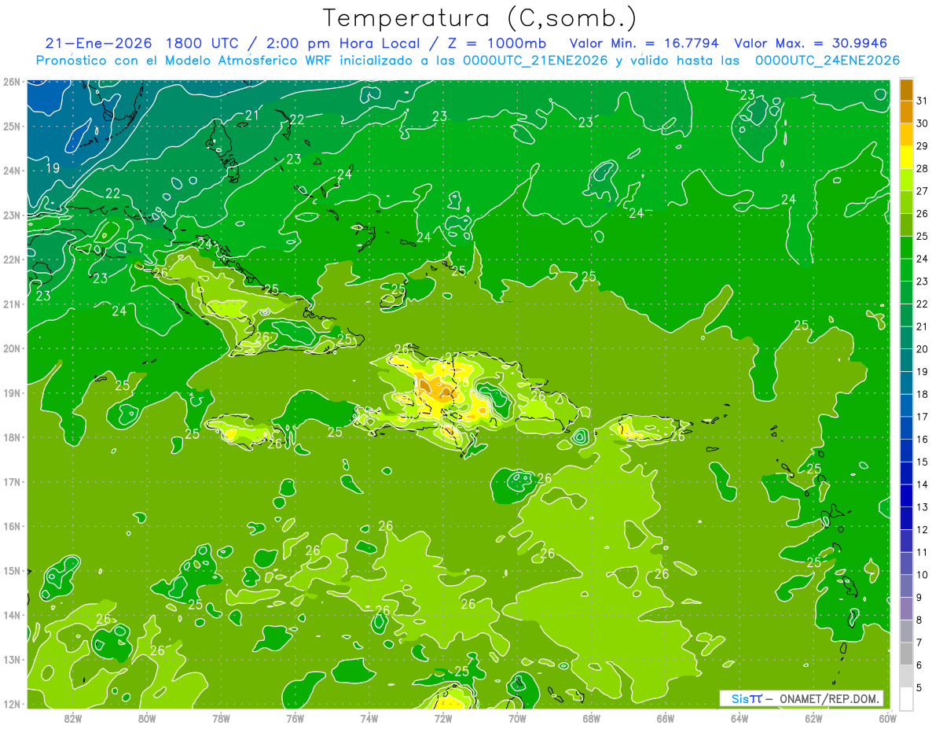This screenshot has height=729, width=943.
Task: Click the '26N' latitude axis label
Action: (11, 82)
